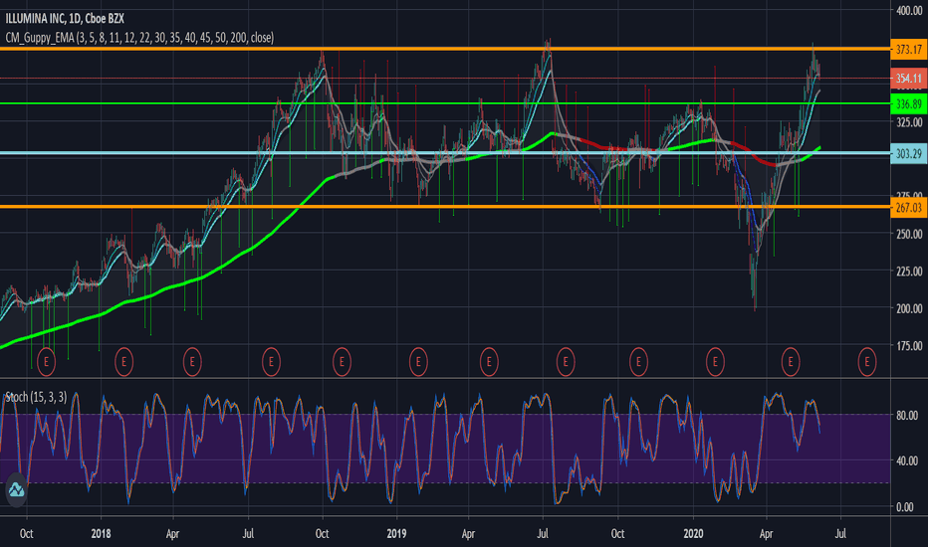Show the earnings marker after Jul 2018
Viewport: 928px width, 547px height.
(271, 361)
